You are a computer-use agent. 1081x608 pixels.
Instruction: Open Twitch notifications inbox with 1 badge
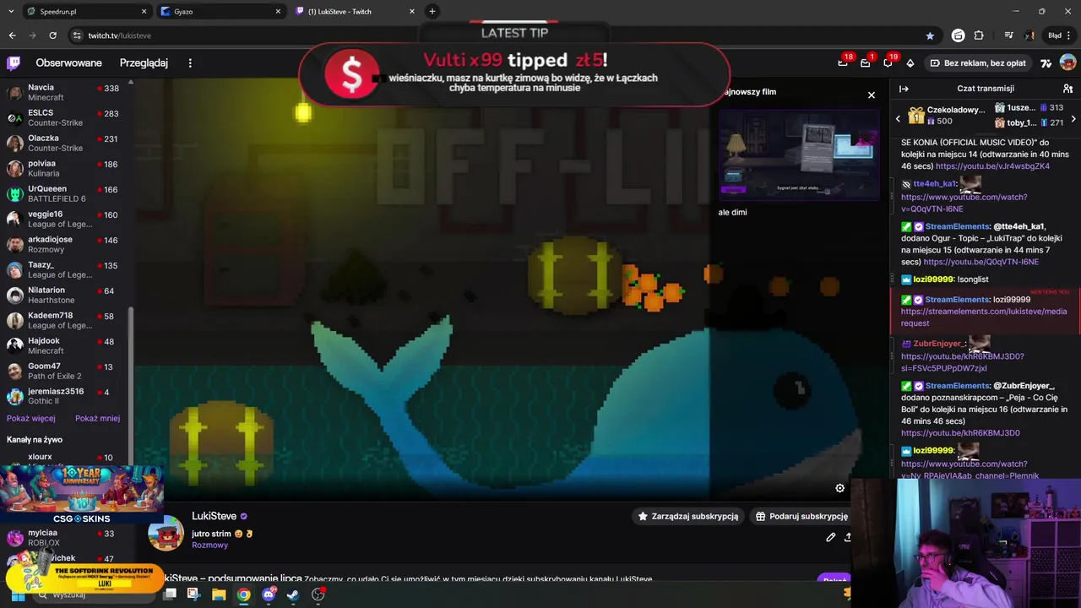coord(865,62)
